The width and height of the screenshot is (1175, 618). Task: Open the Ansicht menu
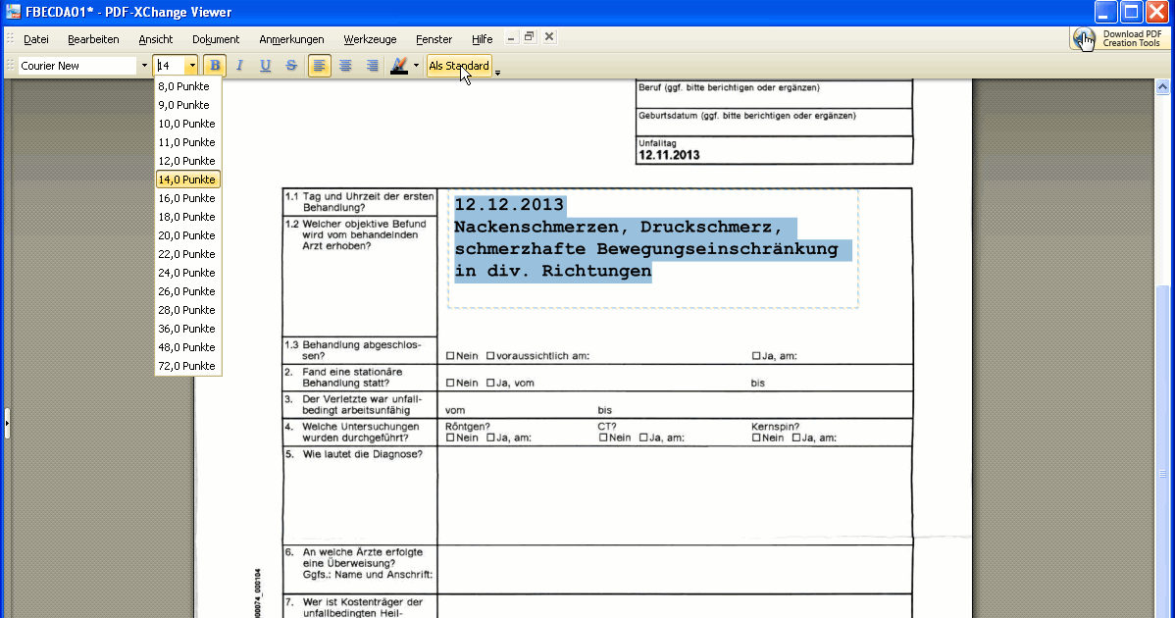point(156,39)
